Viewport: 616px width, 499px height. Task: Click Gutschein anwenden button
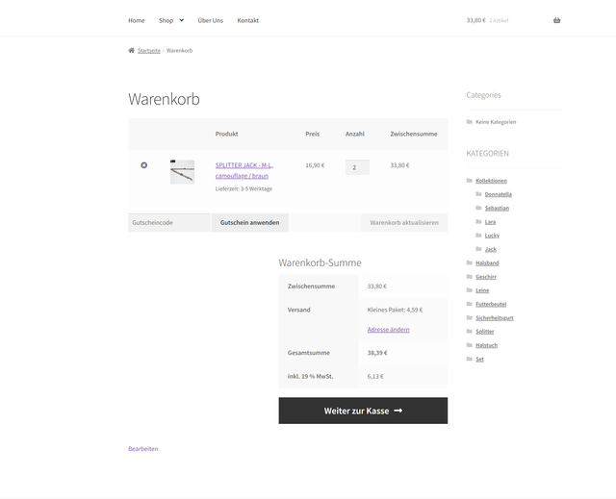point(250,222)
